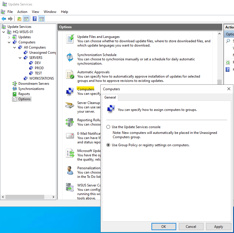Switch to the General tab

pos(110,97)
